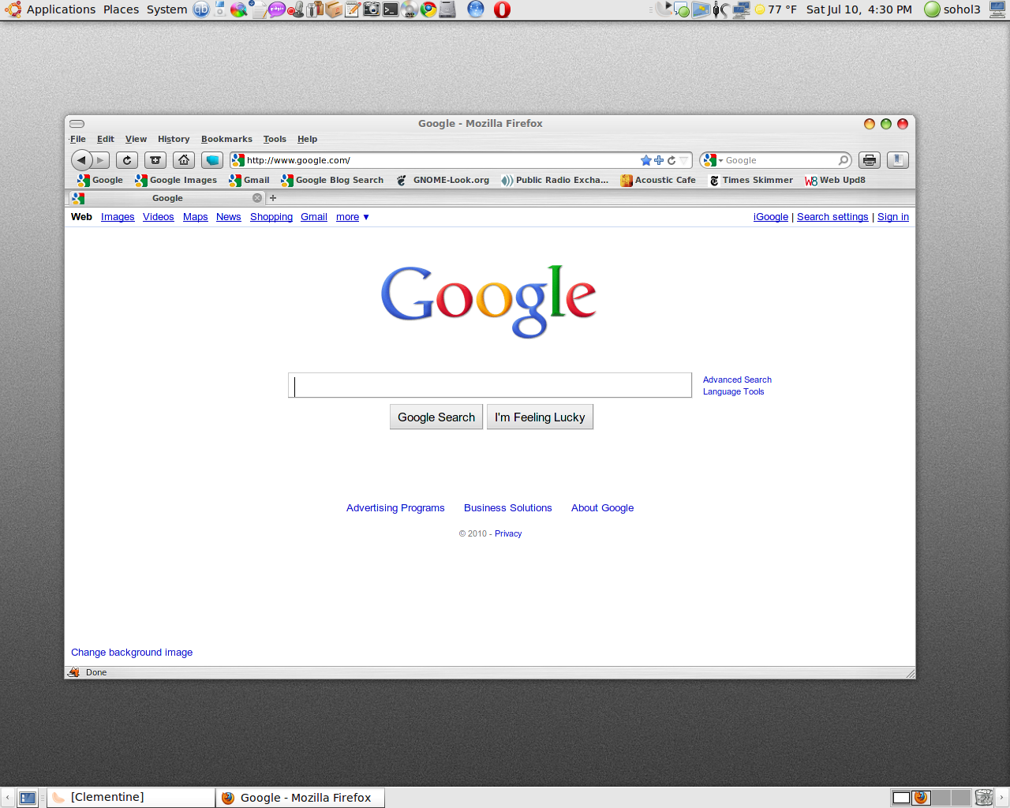Click the News link on Google
Screen dimensions: 1010x808
coord(229,217)
